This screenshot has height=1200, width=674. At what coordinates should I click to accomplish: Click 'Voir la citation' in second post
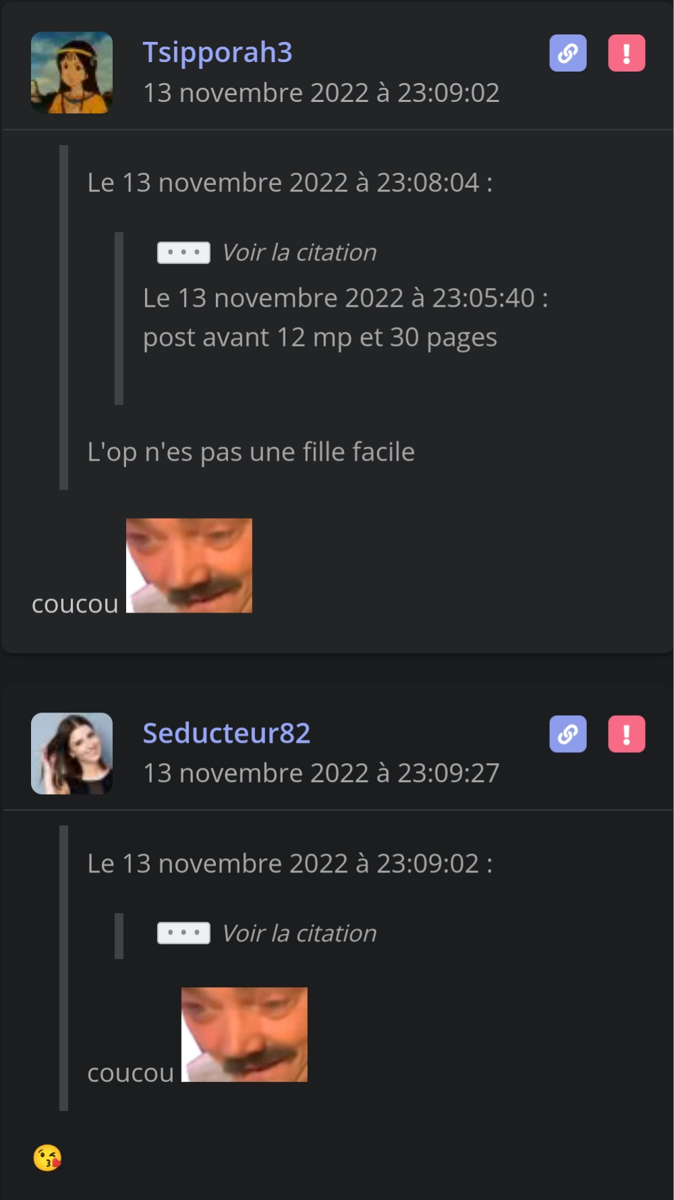click(299, 933)
